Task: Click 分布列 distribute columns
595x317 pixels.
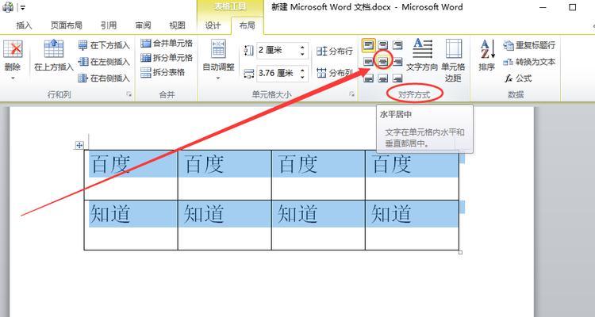Action: [x=335, y=73]
